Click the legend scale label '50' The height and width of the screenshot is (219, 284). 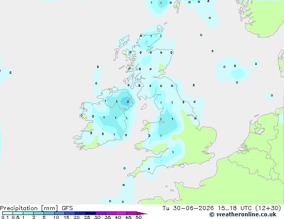click(x=138, y=217)
